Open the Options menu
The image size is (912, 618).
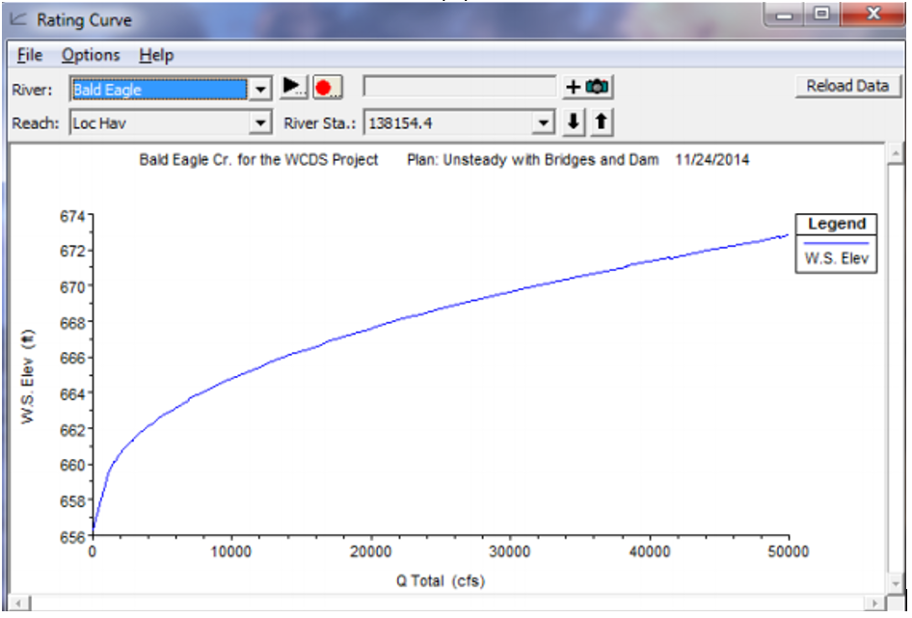pos(91,55)
